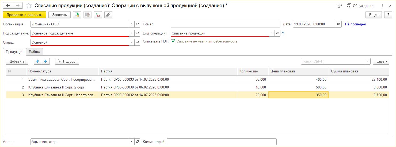This screenshot has width=396, height=147.
Task: Click Провести и закрыть button
Action: click(24, 15)
